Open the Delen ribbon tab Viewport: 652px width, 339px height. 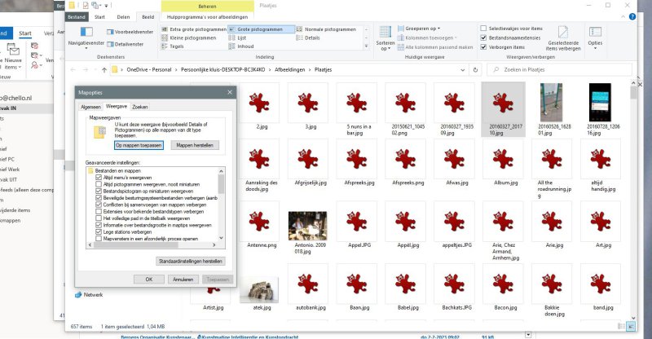coord(123,17)
